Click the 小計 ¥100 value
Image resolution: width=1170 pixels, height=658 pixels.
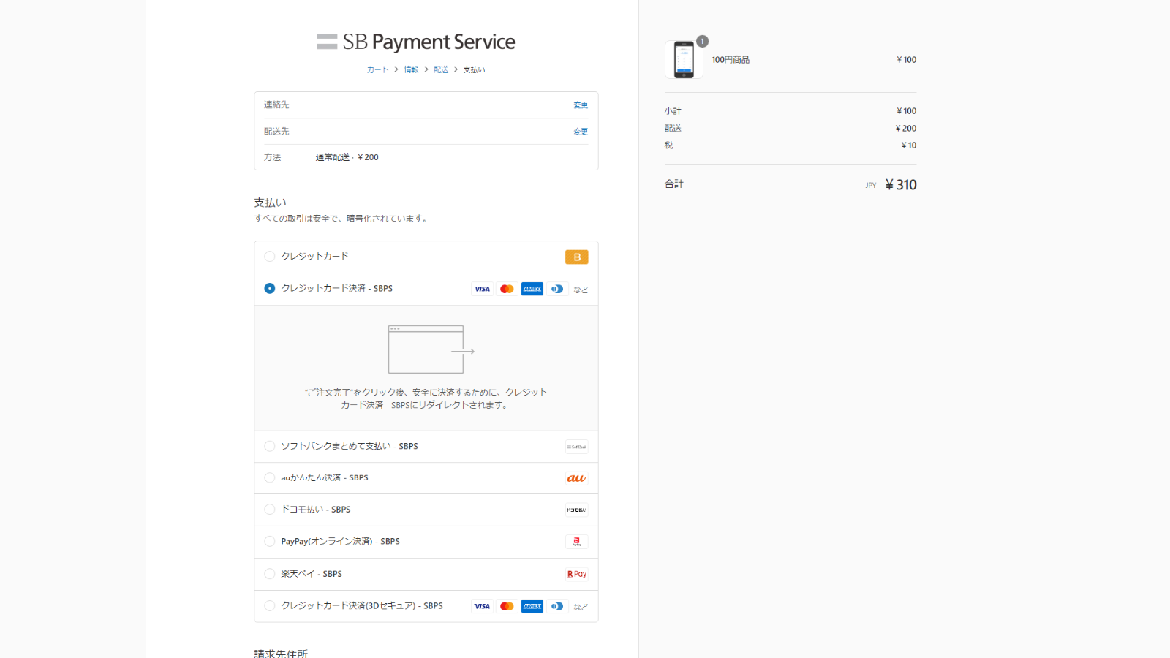click(x=906, y=111)
